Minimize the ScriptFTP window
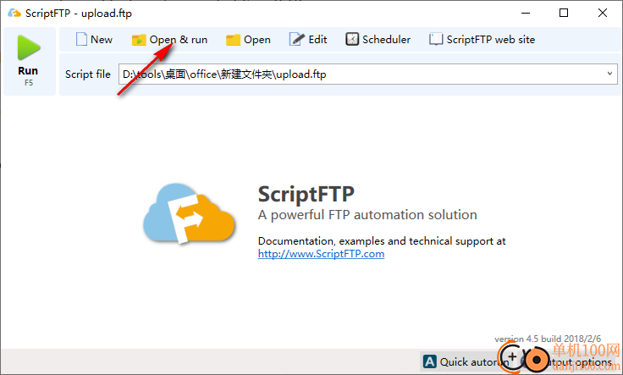Image resolution: width=623 pixels, height=375 pixels. (x=526, y=13)
